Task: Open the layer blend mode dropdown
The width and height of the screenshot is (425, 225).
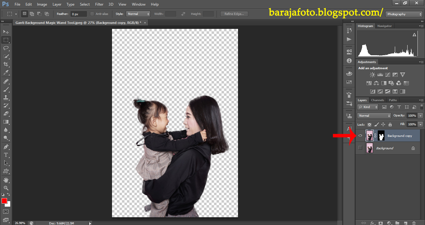Action: (x=374, y=115)
